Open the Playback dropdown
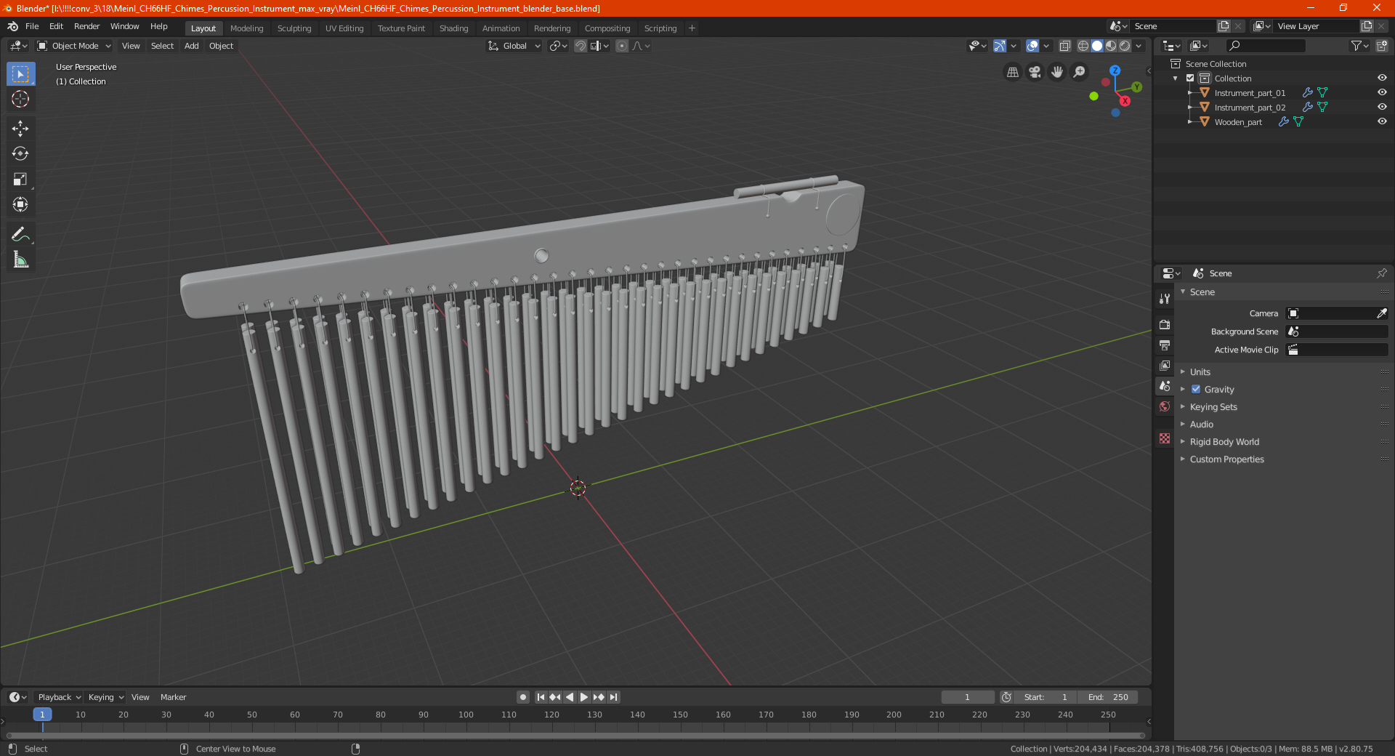 tap(59, 697)
